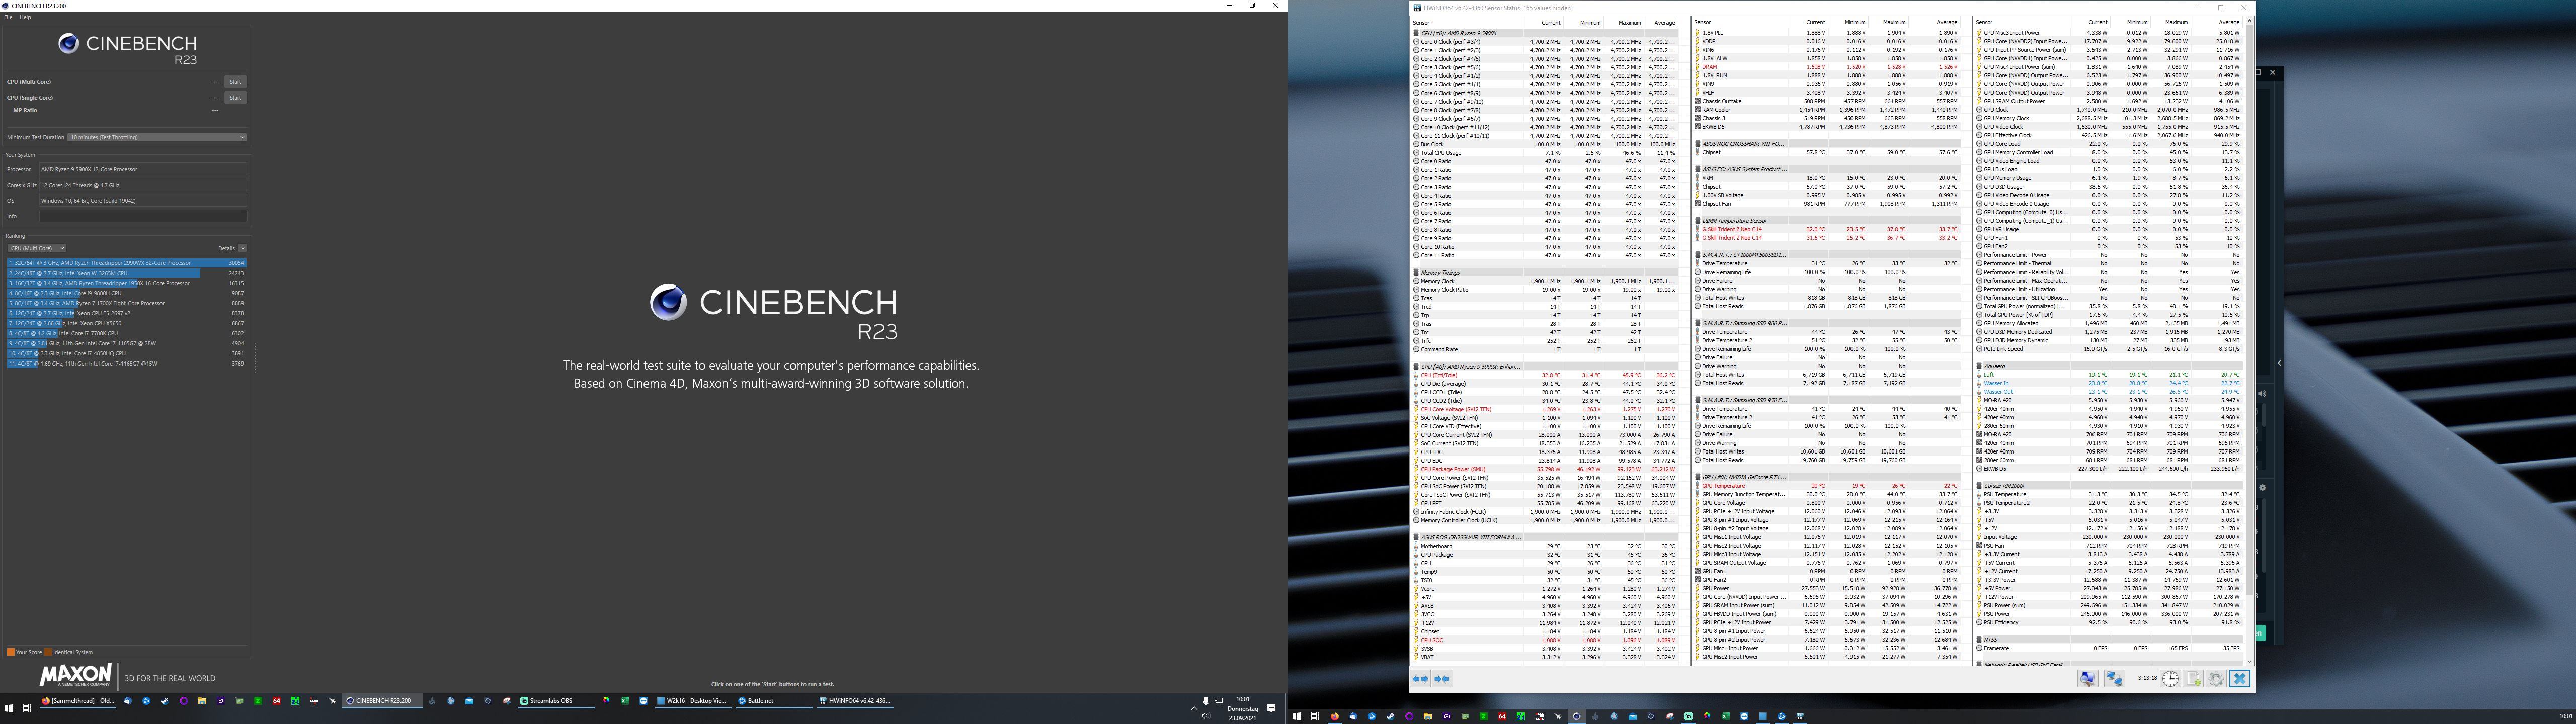Select the Core i7-7700K ranking row
This screenshot has height=724, width=2576.
click(x=126, y=333)
